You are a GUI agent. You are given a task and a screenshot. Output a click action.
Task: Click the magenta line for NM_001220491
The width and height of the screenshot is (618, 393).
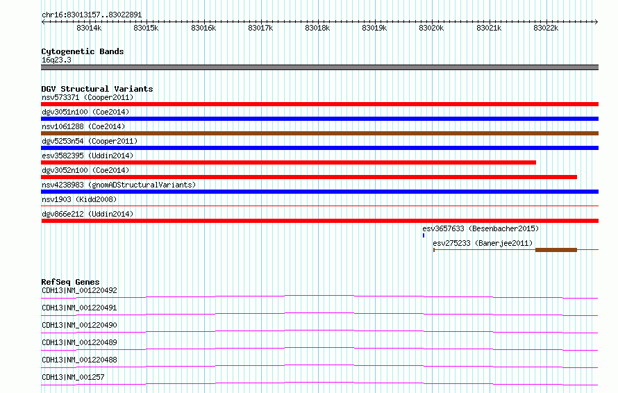pos(319,314)
